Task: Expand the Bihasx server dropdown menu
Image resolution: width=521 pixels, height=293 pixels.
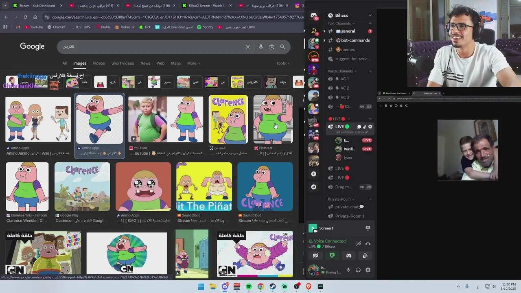Action: point(370,15)
